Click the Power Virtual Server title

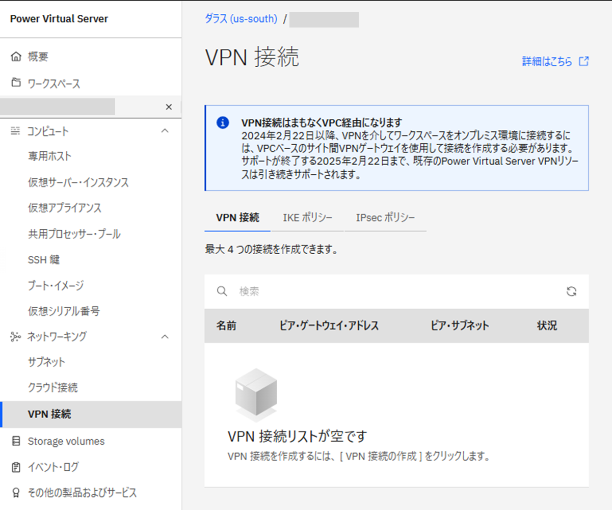pyautogui.click(x=59, y=19)
